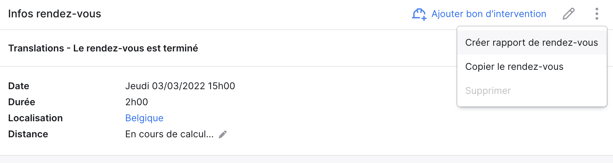
Task: Click the greyed-out Supprimer menu entry
Action: 532,91
